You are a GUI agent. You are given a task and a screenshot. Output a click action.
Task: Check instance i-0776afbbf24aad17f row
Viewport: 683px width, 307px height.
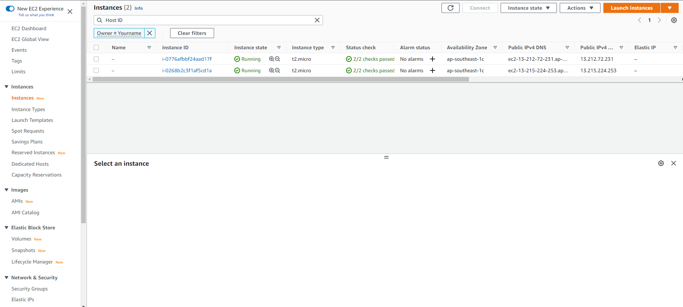pos(96,59)
